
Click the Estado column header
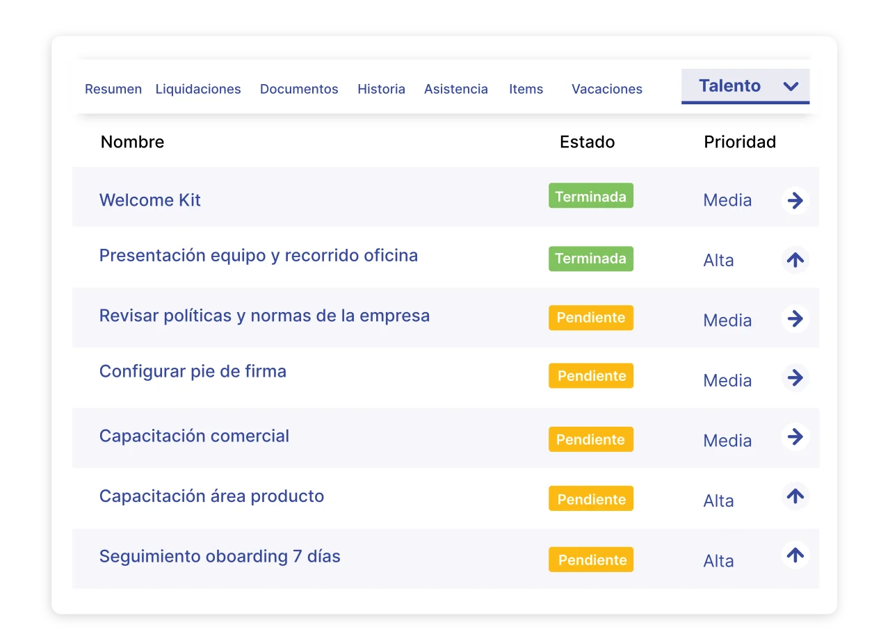click(588, 142)
